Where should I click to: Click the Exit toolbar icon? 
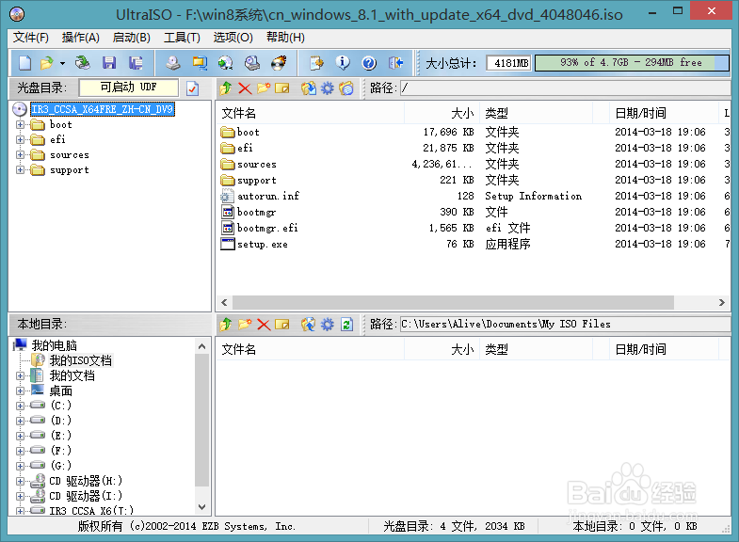(395, 63)
